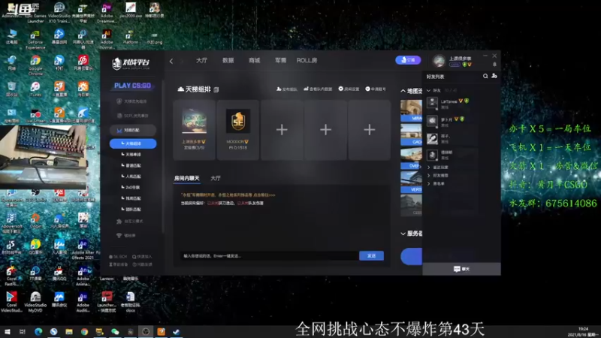This screenshot has width=601, height=338.
Task: Open Windows Start menu
Action: pos(8,331)
